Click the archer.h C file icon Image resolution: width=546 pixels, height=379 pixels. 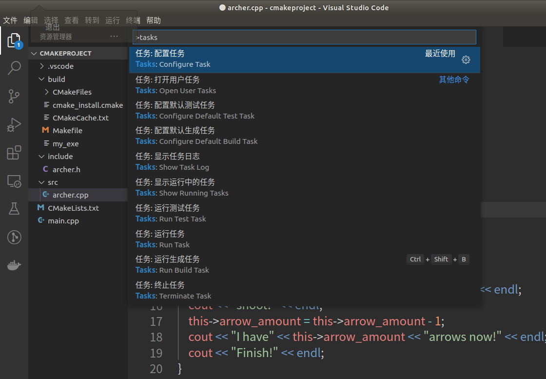point(45,169)
